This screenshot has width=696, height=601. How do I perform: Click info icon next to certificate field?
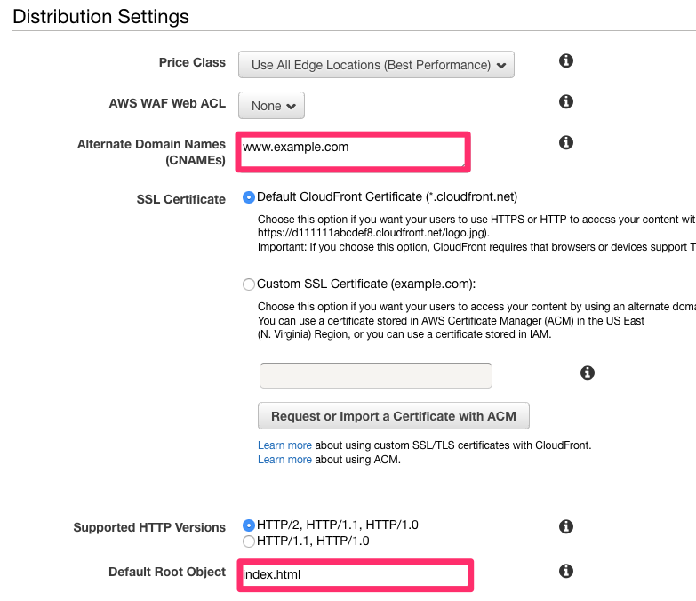pos(587,373)
